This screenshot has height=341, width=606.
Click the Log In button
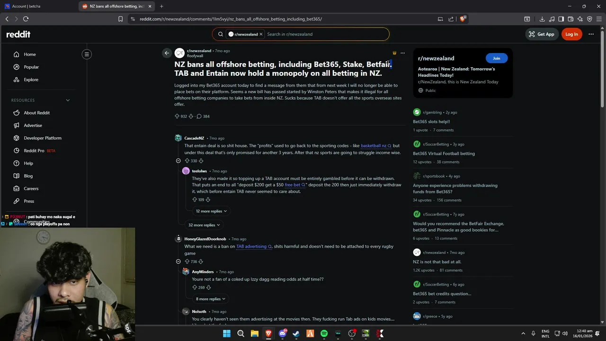coord(571,34)
